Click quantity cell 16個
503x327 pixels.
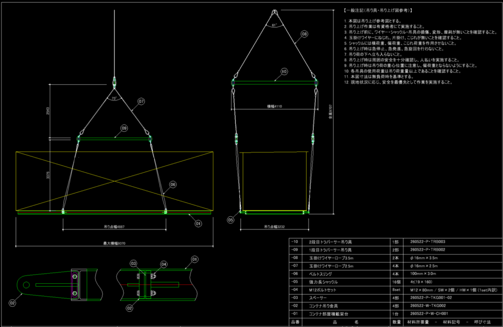pos(396,282)
